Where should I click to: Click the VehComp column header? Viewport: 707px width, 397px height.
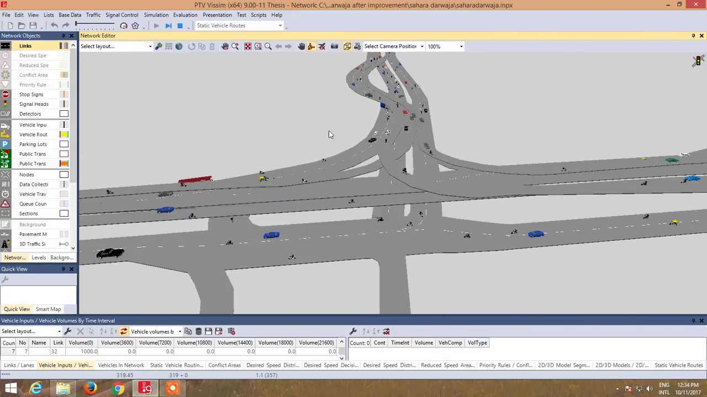click(x=450, y=343)
